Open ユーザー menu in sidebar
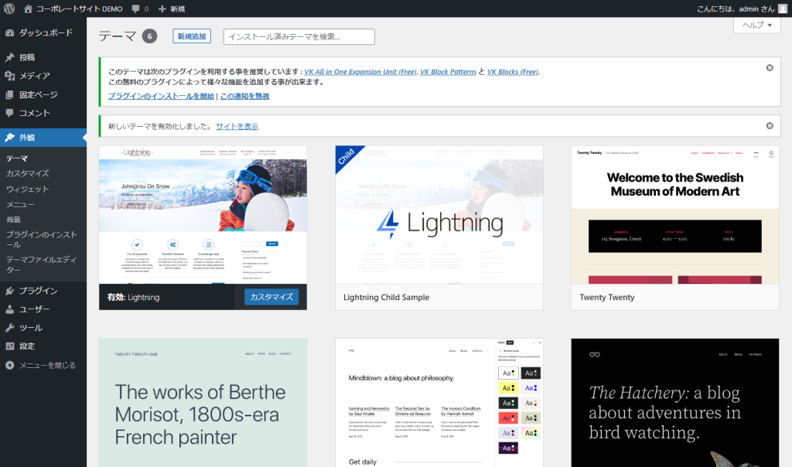Viewport: 792px width, 467px height. 34,309
